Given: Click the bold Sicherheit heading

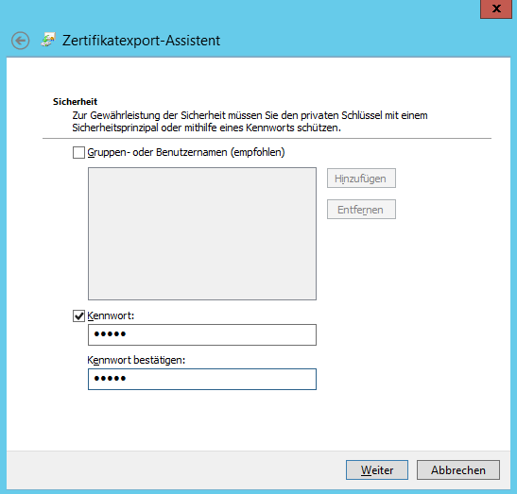Looking at the screenshot, I should (76, 101).
